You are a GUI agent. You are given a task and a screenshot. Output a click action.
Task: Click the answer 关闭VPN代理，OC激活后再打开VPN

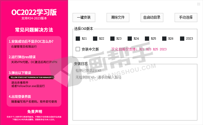click(34, 62)
